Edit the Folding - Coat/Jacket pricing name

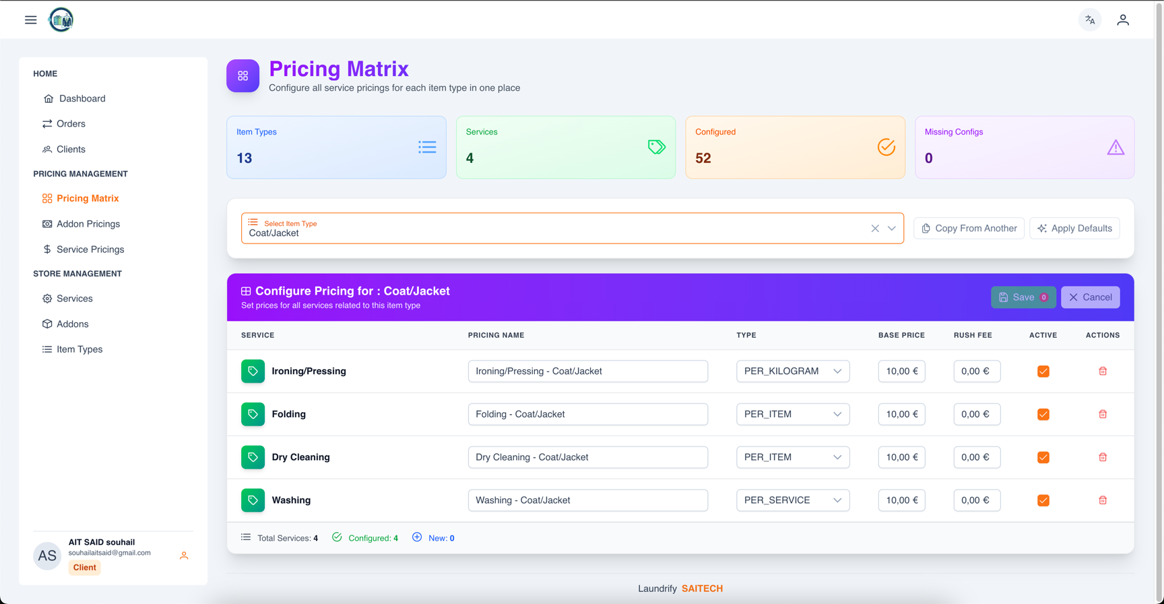tap(588, 414)
